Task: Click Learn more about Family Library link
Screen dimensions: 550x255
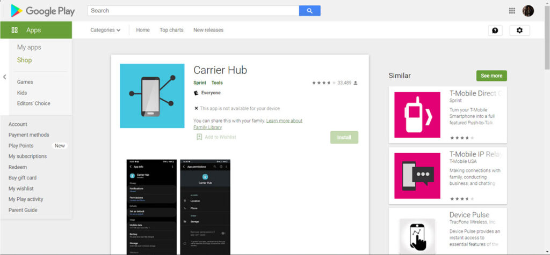Action: tap(248, 124)
